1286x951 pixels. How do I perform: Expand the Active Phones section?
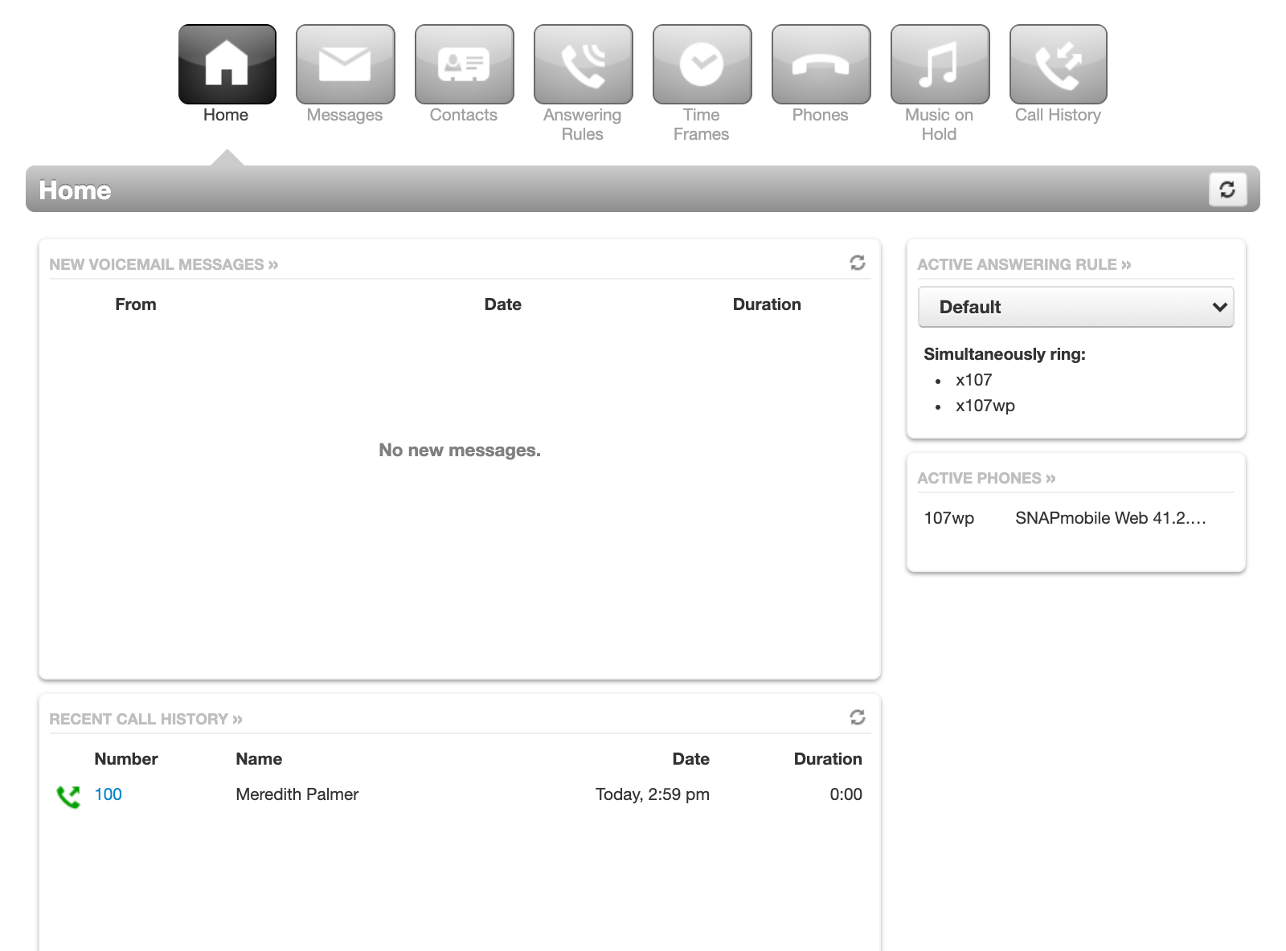985,478
